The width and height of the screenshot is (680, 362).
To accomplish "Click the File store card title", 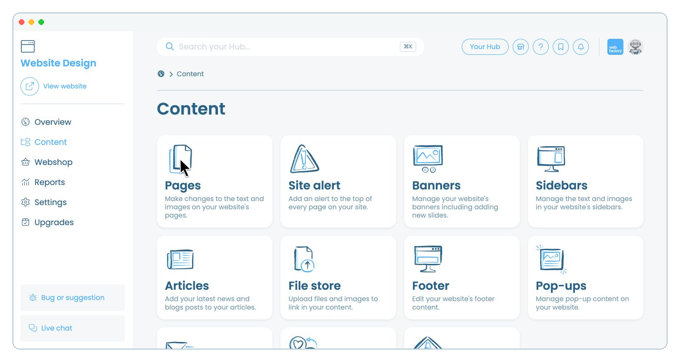I will click(x=315, y=286).
